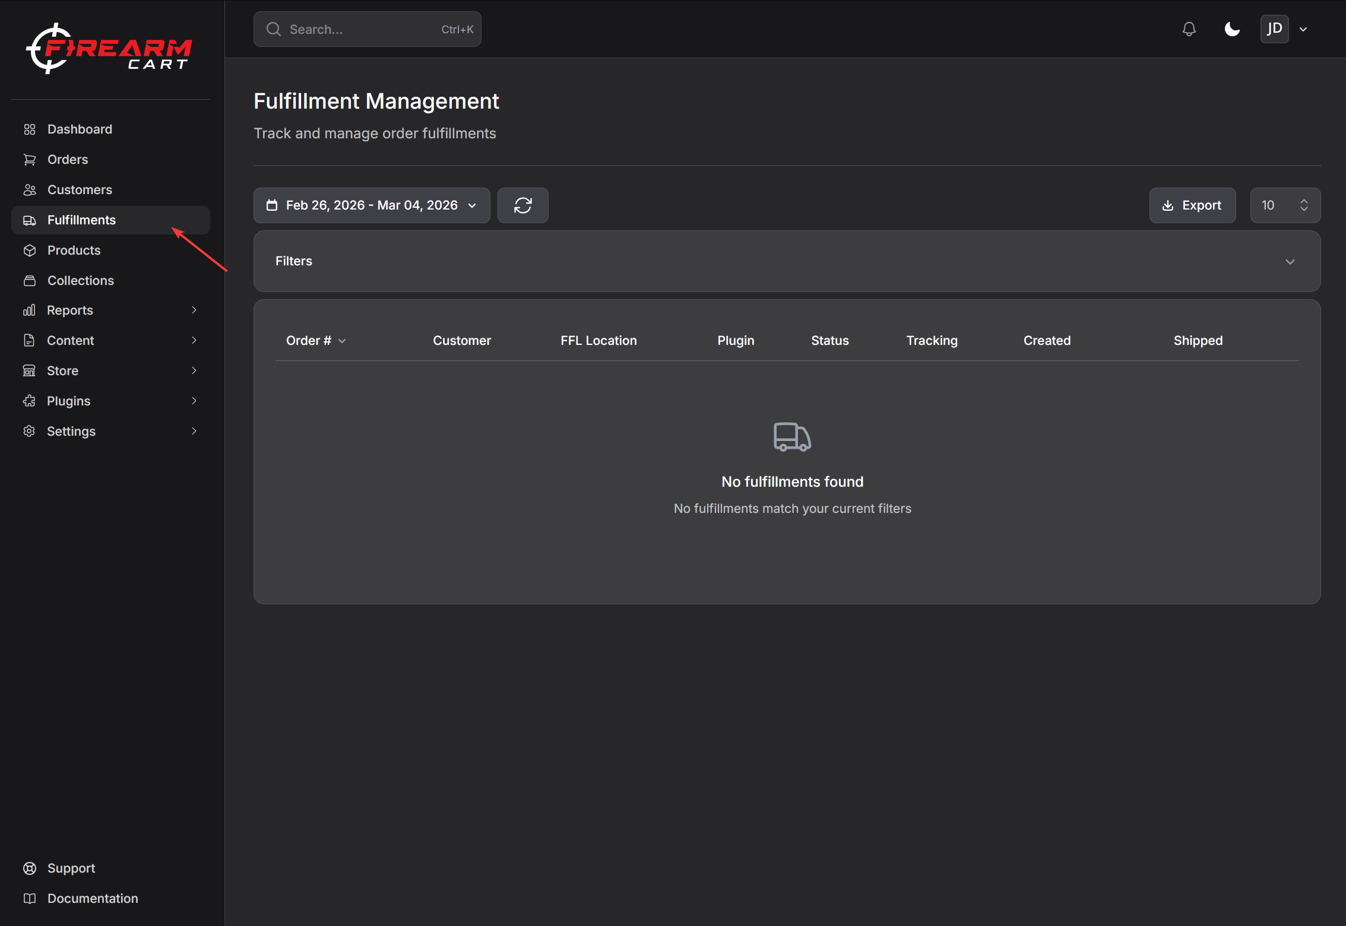1346x926 pixels.
Task: Expand the Filters panel chevron
Action: click(x=1290, y=262)
